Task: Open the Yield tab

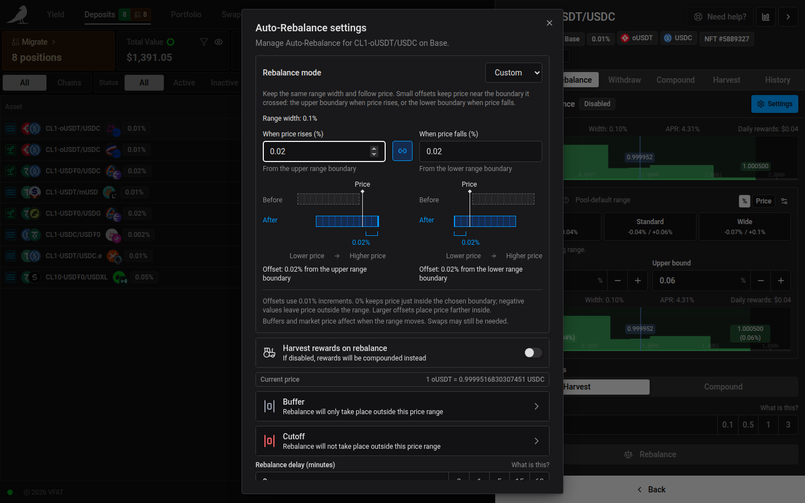Action: (55, 15)
